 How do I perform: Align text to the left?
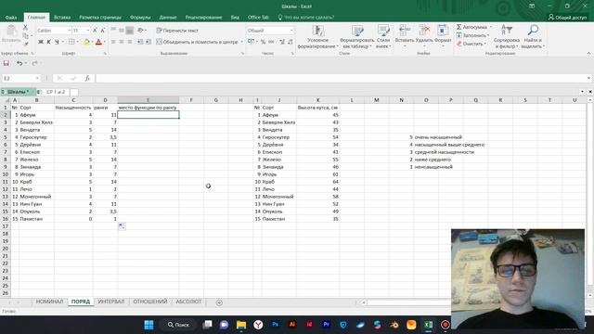click(x=113, y=42)
